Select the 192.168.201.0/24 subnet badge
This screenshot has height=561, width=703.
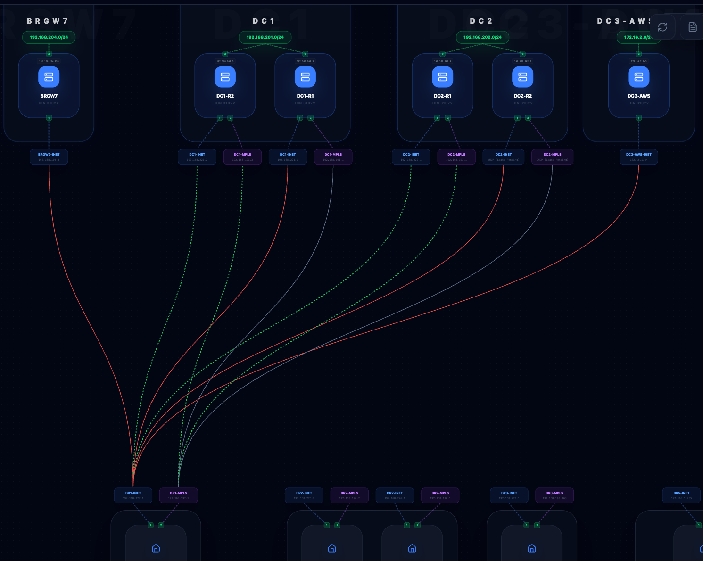pyautogui.click(x=265, y=37)
